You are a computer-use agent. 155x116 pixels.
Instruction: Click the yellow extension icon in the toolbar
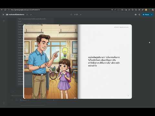[146, 10]
